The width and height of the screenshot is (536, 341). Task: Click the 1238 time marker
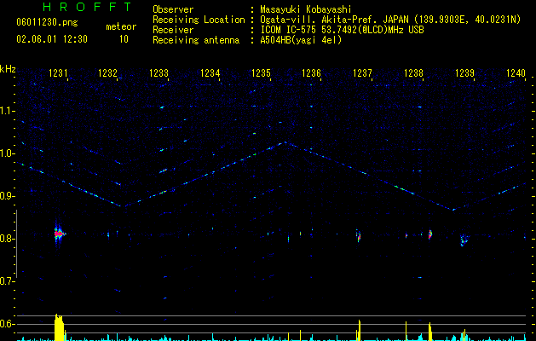tap(413, 73)
